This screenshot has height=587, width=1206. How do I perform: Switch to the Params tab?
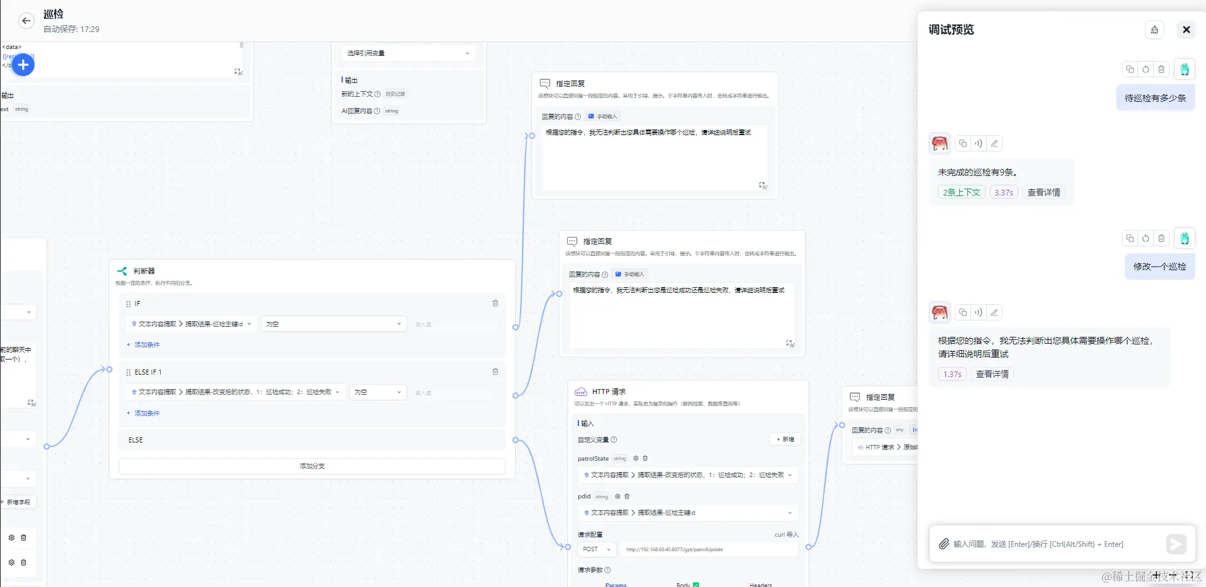coord(616,584)
